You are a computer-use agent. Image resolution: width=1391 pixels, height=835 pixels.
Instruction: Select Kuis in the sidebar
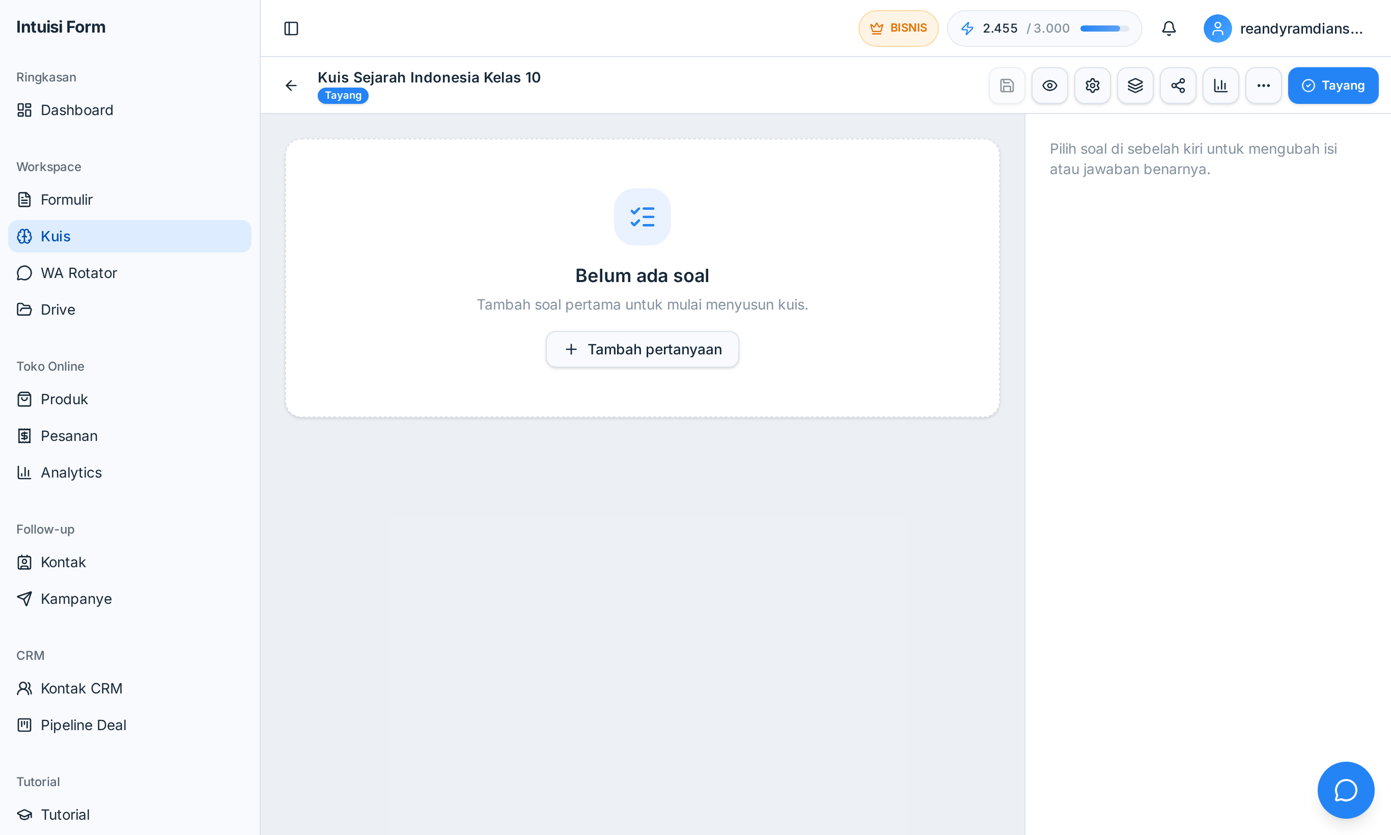click(130, 236)
